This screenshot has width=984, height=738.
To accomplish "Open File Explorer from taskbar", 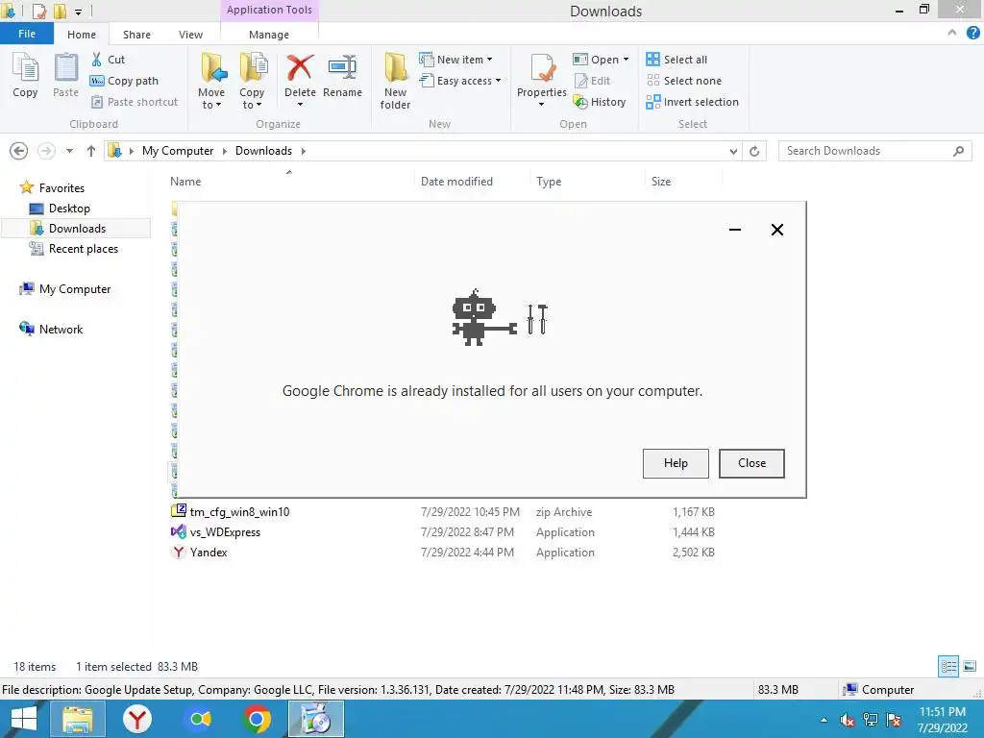I will pos(77,719).
